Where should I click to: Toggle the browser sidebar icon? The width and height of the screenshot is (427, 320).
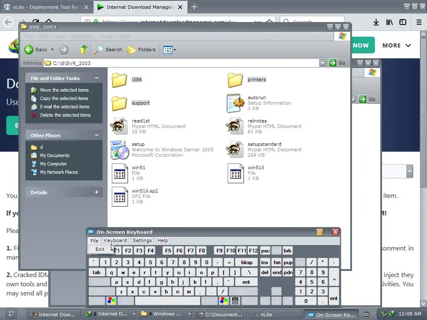click(403, 22)
